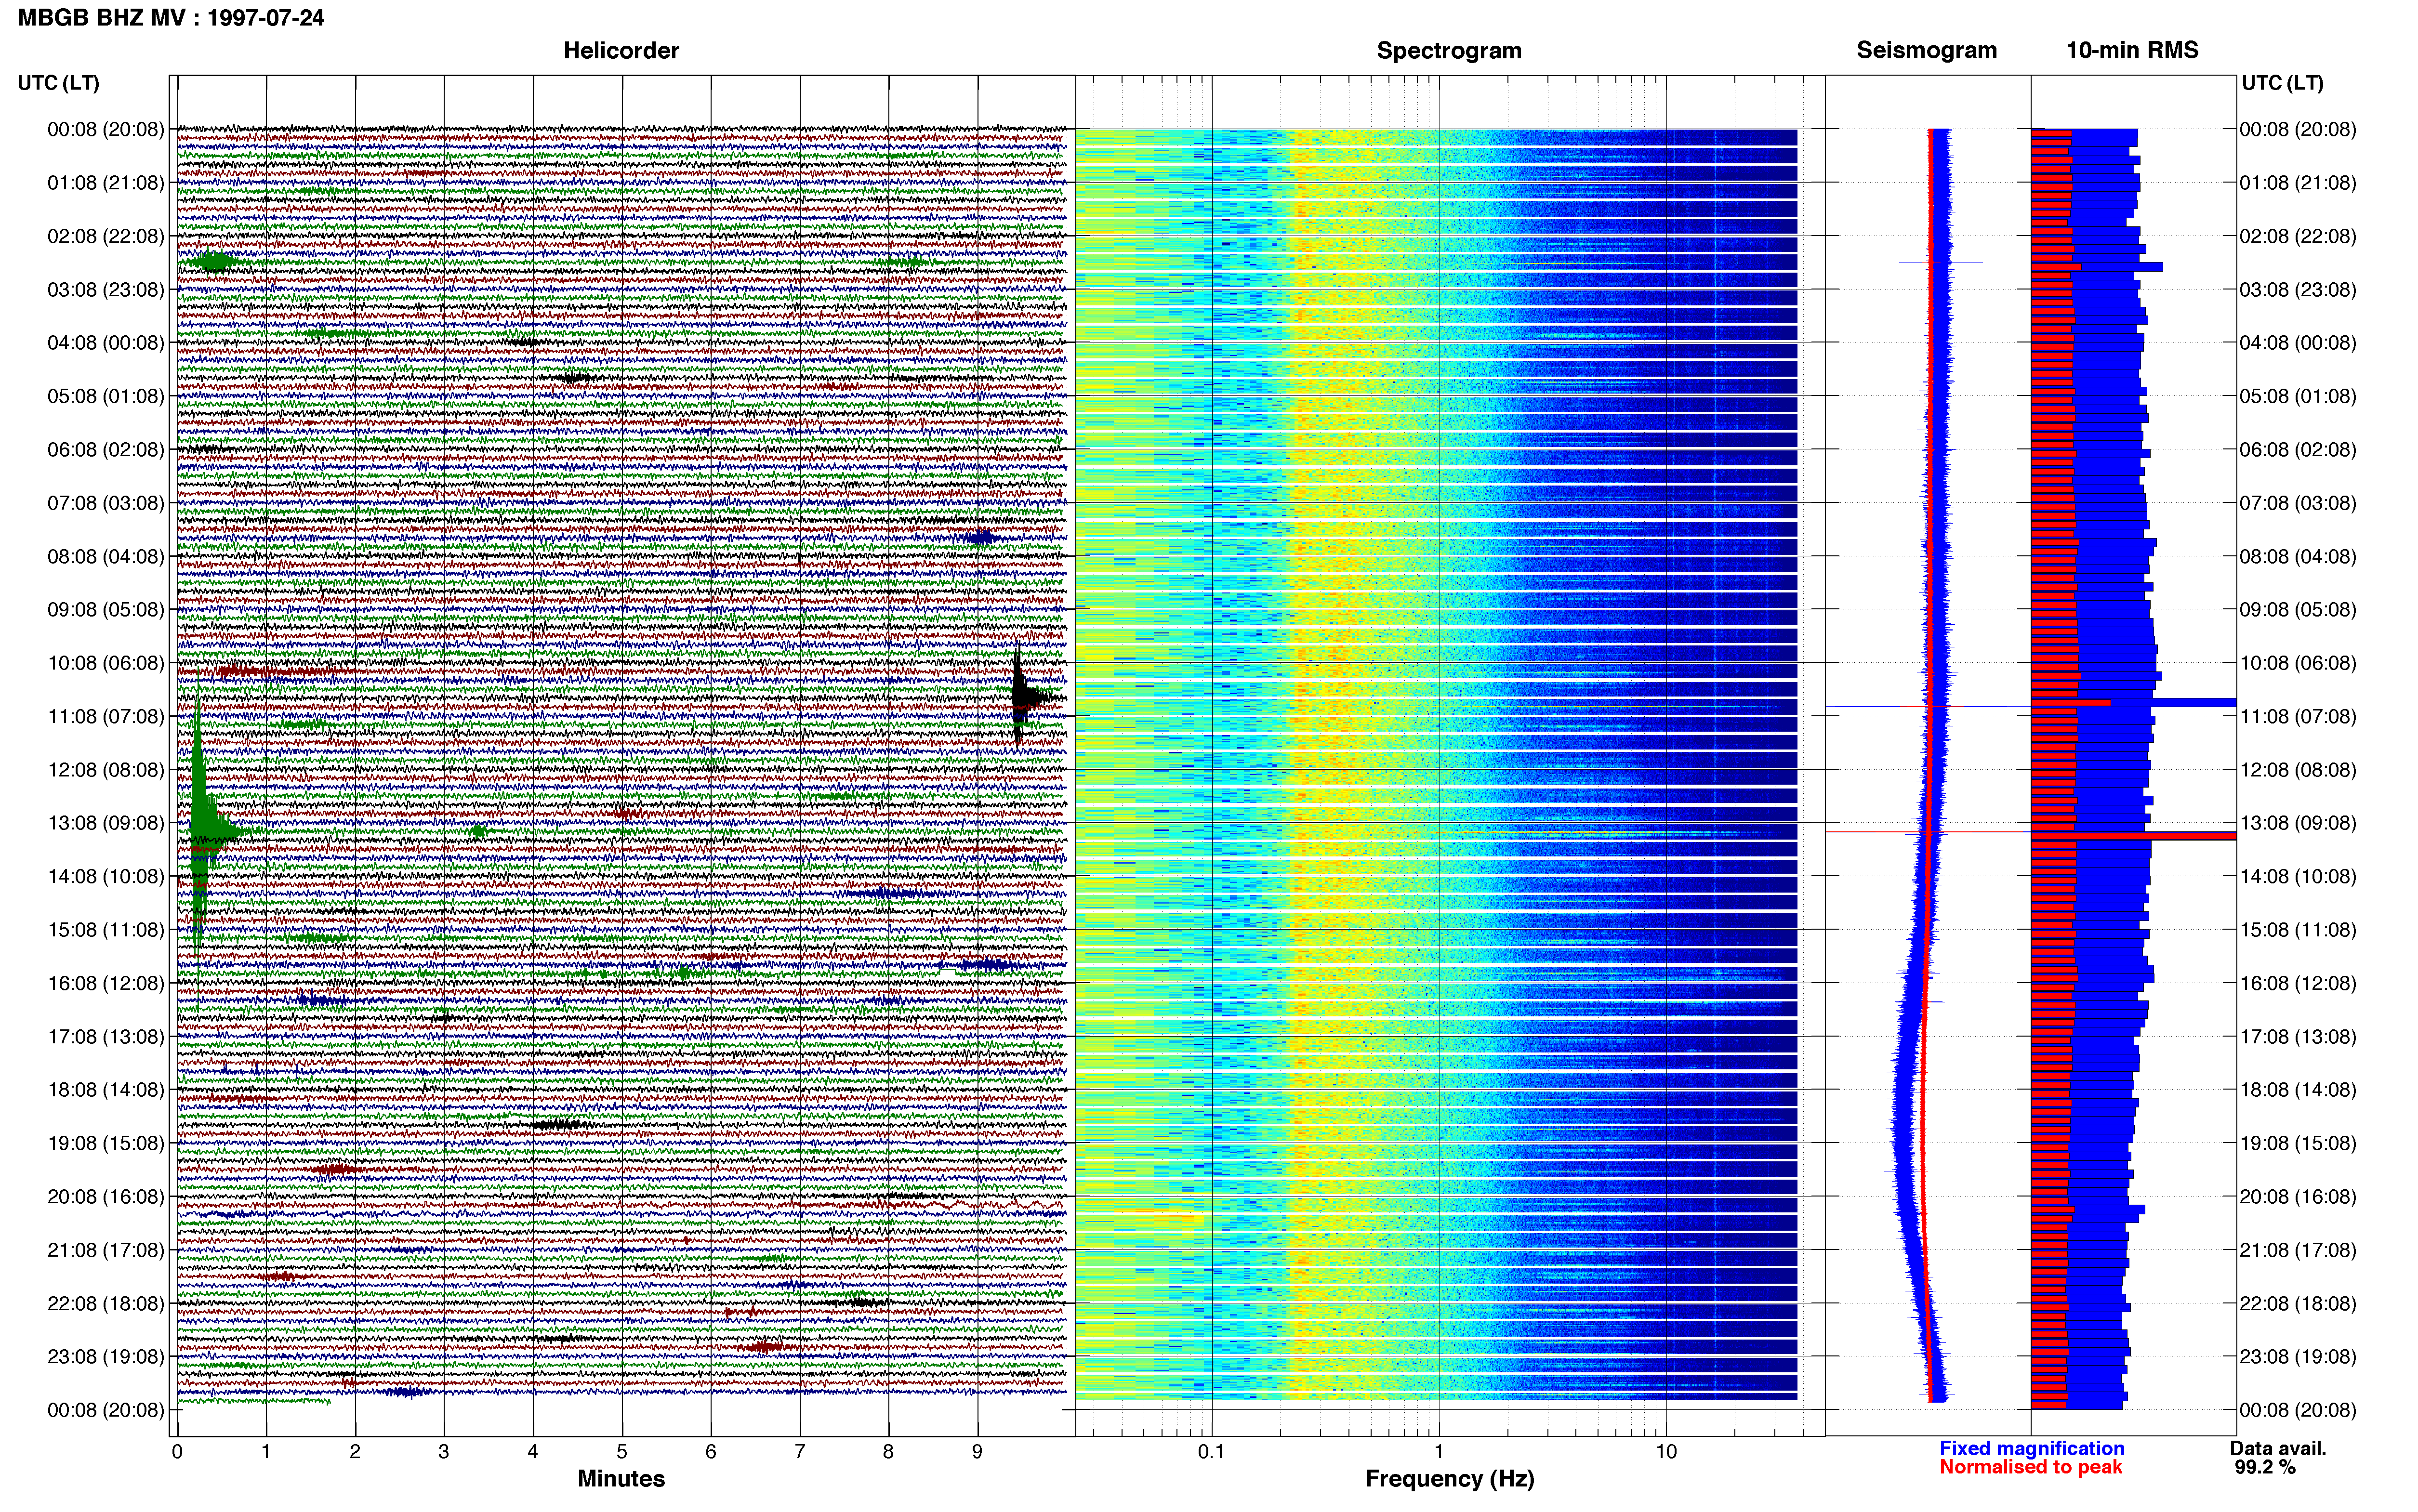The height and width of the screenshot is (1512, 2418).
Task: Click left time label '15:08 (11:08)'
Action: click(105, 930)
